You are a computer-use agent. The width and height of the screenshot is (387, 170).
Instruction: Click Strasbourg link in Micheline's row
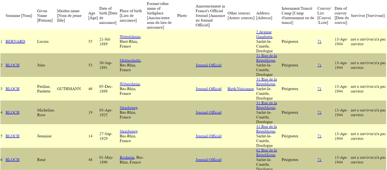pos(128,108)
